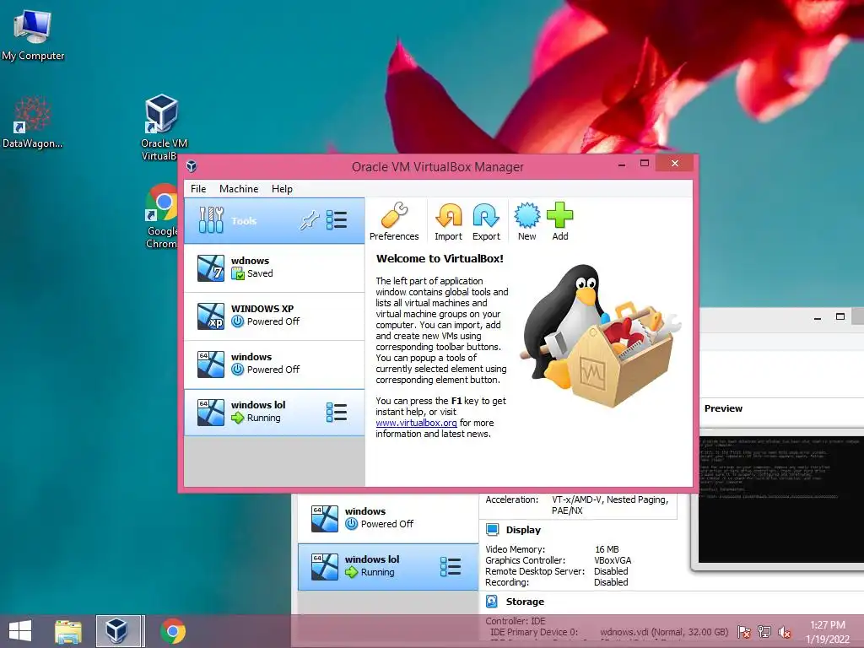
Task: Click the Storage disk icon in background window
Action: tap(492, 601)
